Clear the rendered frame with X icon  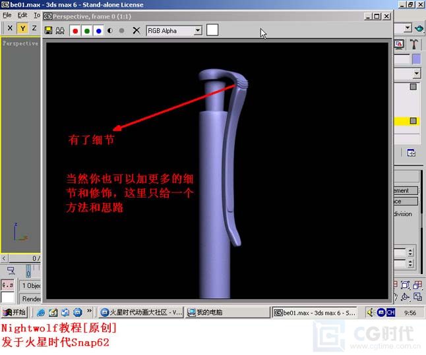pos(137,30)
